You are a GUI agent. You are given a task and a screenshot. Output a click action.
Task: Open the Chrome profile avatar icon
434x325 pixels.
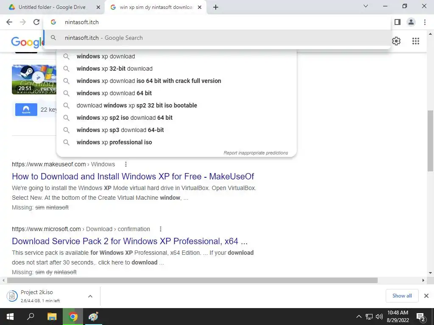point(411,22)
